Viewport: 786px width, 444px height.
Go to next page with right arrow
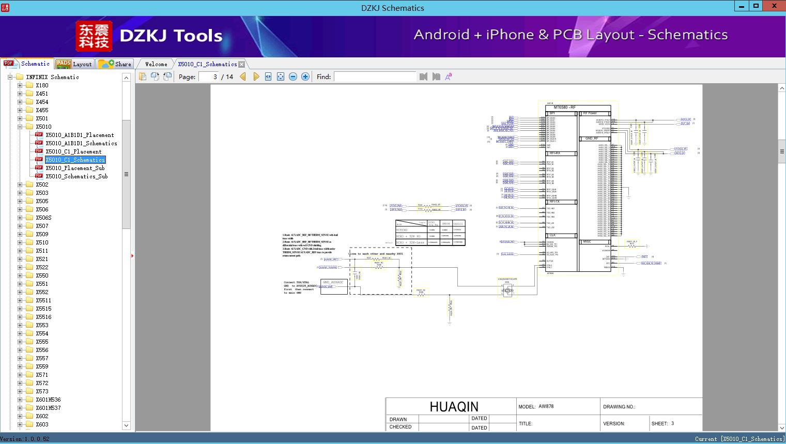256,76
